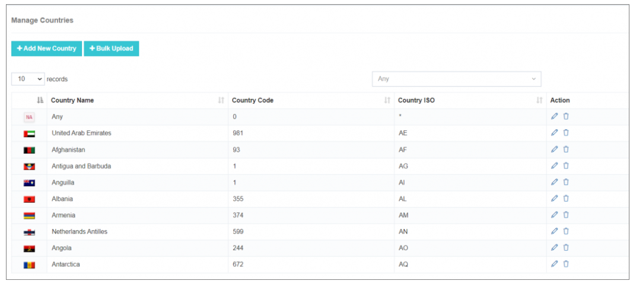Click the Manage Countries heading
Screen dimensions: 633x287
point(42,20)
